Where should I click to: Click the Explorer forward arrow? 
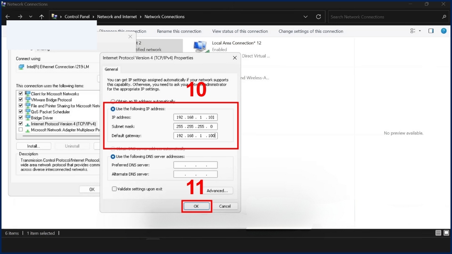[x=20, y=17]
